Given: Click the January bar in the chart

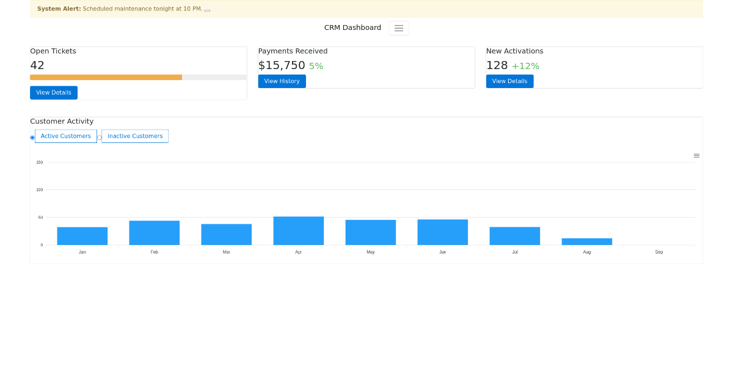Looking at the screenshot, I should point(82,235).
